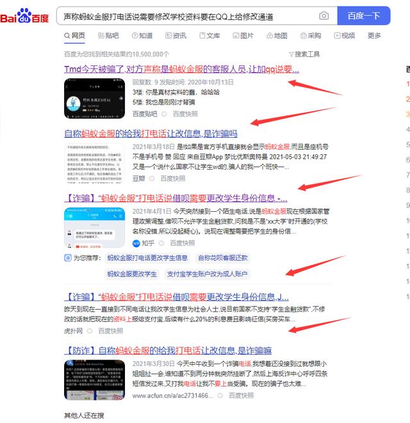
Task: Open result 'Tmd今天被骗了' link
Action: [181, 69]
